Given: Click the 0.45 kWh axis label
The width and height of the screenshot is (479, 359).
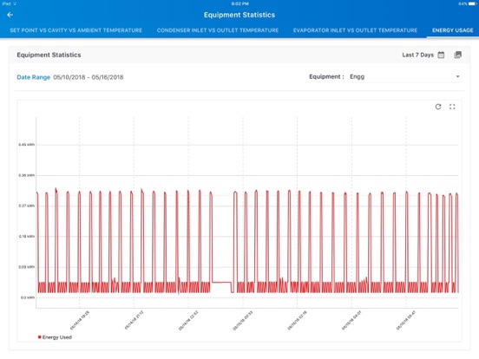Looking at the screenshot, I should [x=27, y=145].
